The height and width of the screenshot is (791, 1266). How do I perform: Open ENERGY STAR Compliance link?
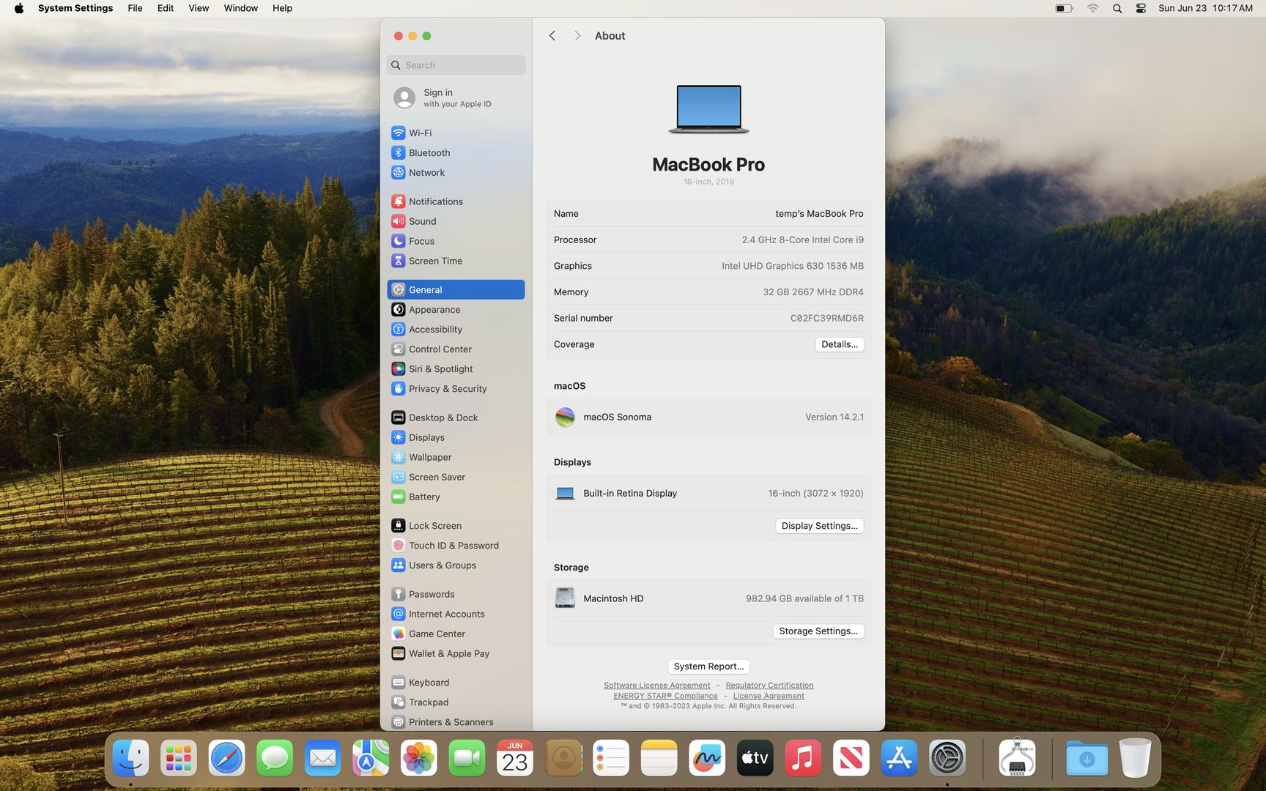click(665, 696)
